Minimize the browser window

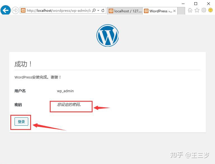pyautogui.click(x=183, y=4)
